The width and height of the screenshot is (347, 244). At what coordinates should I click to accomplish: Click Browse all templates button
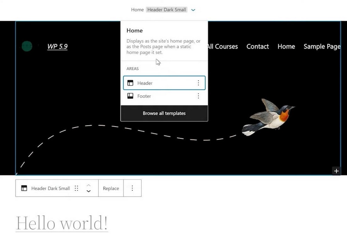pos(164,113)
